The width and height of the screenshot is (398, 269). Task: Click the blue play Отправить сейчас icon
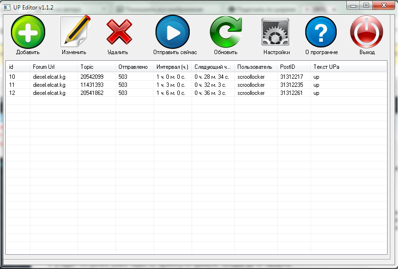[173, 32]
